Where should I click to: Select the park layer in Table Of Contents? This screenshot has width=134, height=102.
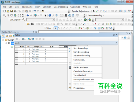pos(13,43)
